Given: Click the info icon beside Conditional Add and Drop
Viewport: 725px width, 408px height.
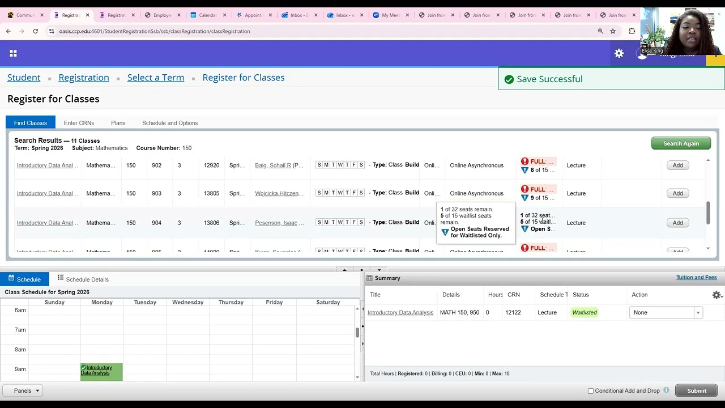Looking at the screenshot, I should coord(666,390).
